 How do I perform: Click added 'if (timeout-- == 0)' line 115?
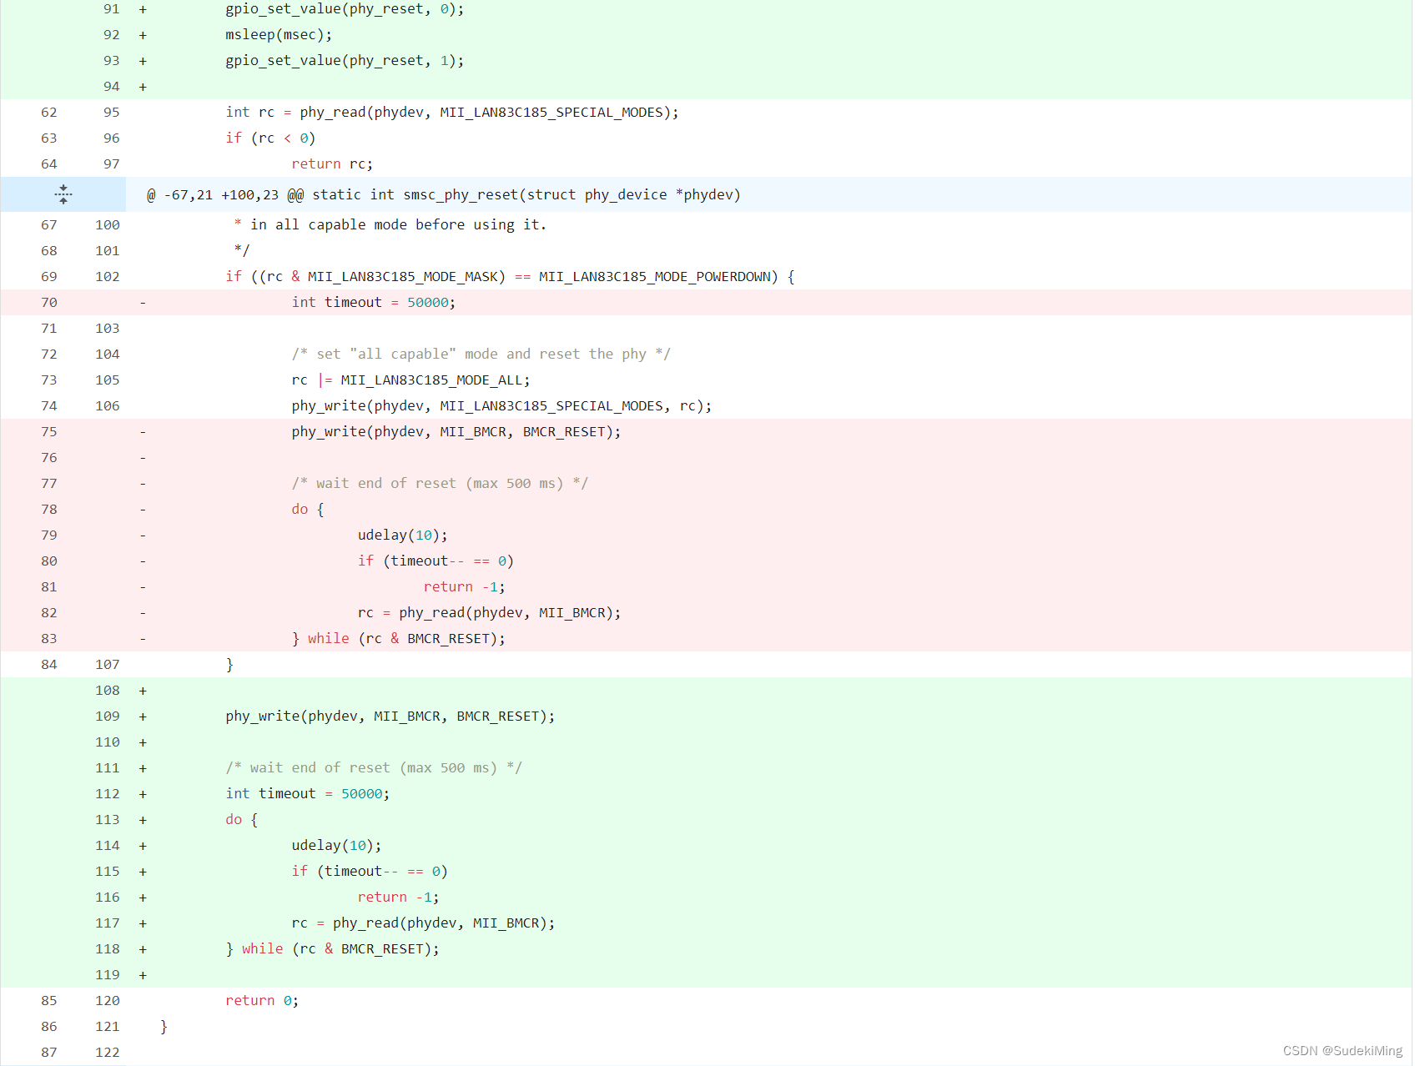pos(370,871)
